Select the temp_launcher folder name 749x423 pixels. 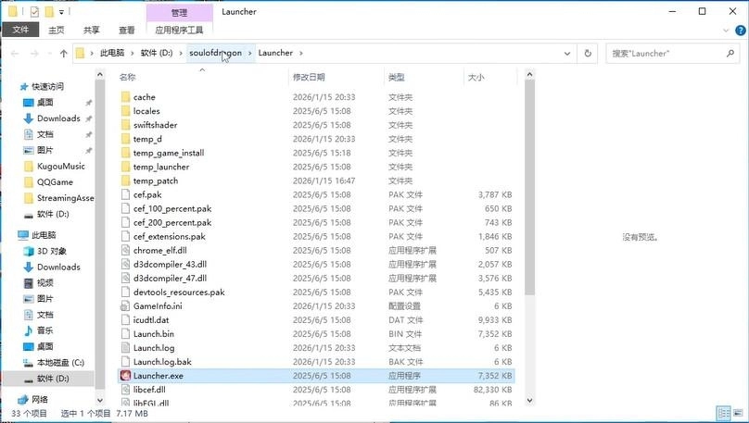(x=161, y=167)
